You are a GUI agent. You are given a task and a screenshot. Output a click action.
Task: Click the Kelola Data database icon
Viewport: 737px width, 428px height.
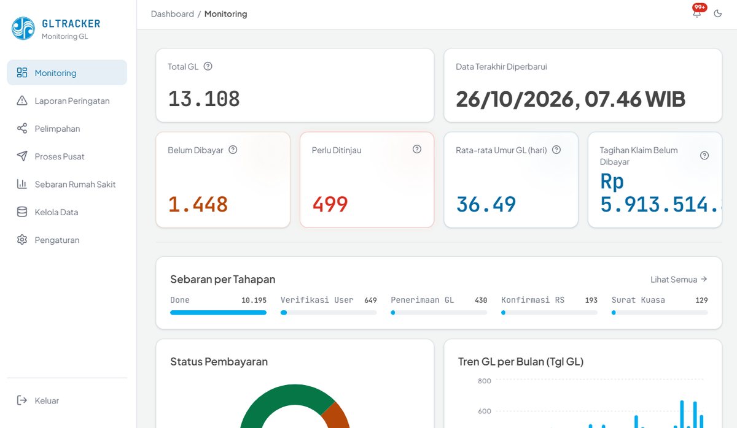[22, 212]
